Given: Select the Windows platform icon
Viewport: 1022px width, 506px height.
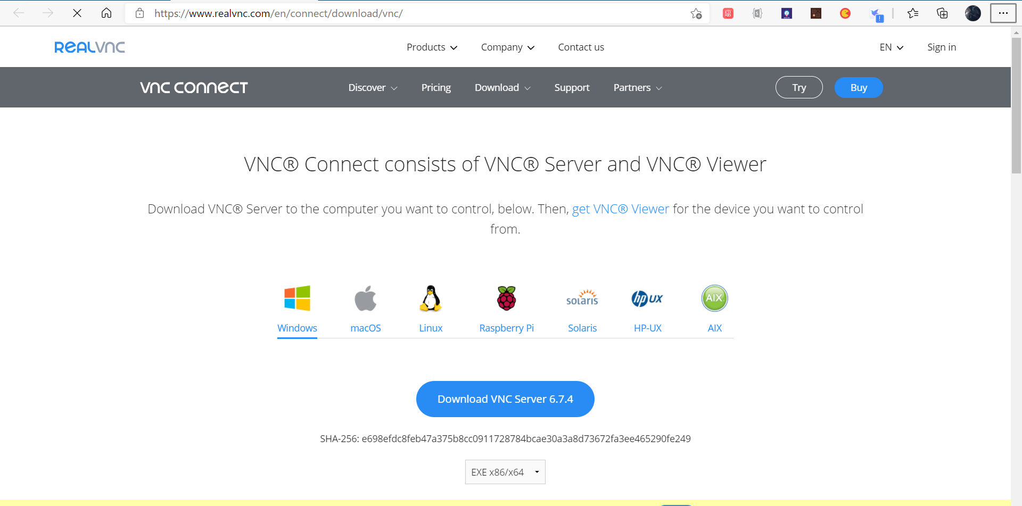Looking at the screenshot, I should click(297, 298).
